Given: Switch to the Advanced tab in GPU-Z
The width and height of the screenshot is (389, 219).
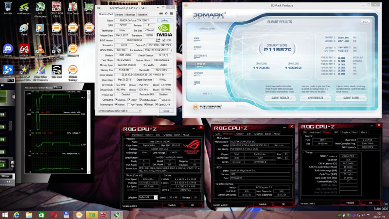Looking at the screenshot, I should coord(130,15).
